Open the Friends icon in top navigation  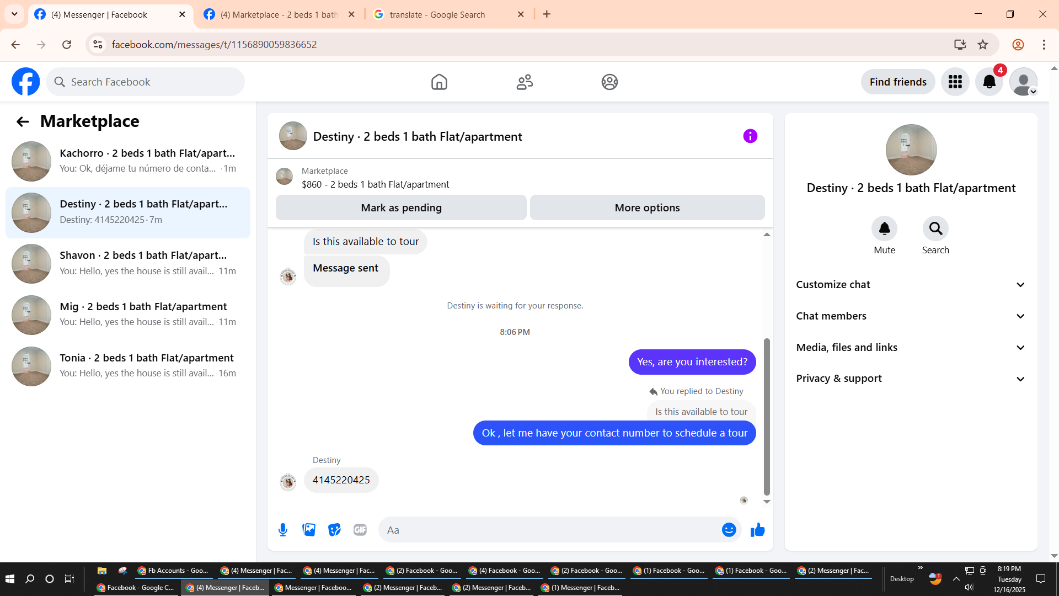(525, 82)
